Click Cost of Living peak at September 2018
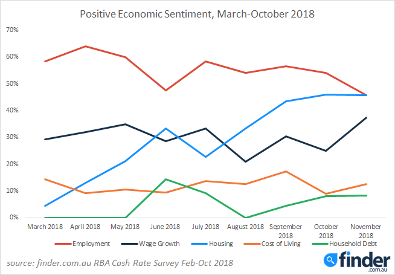Image resolution: width=395 pixels, height=275 pixels. (x=286, y=172)
